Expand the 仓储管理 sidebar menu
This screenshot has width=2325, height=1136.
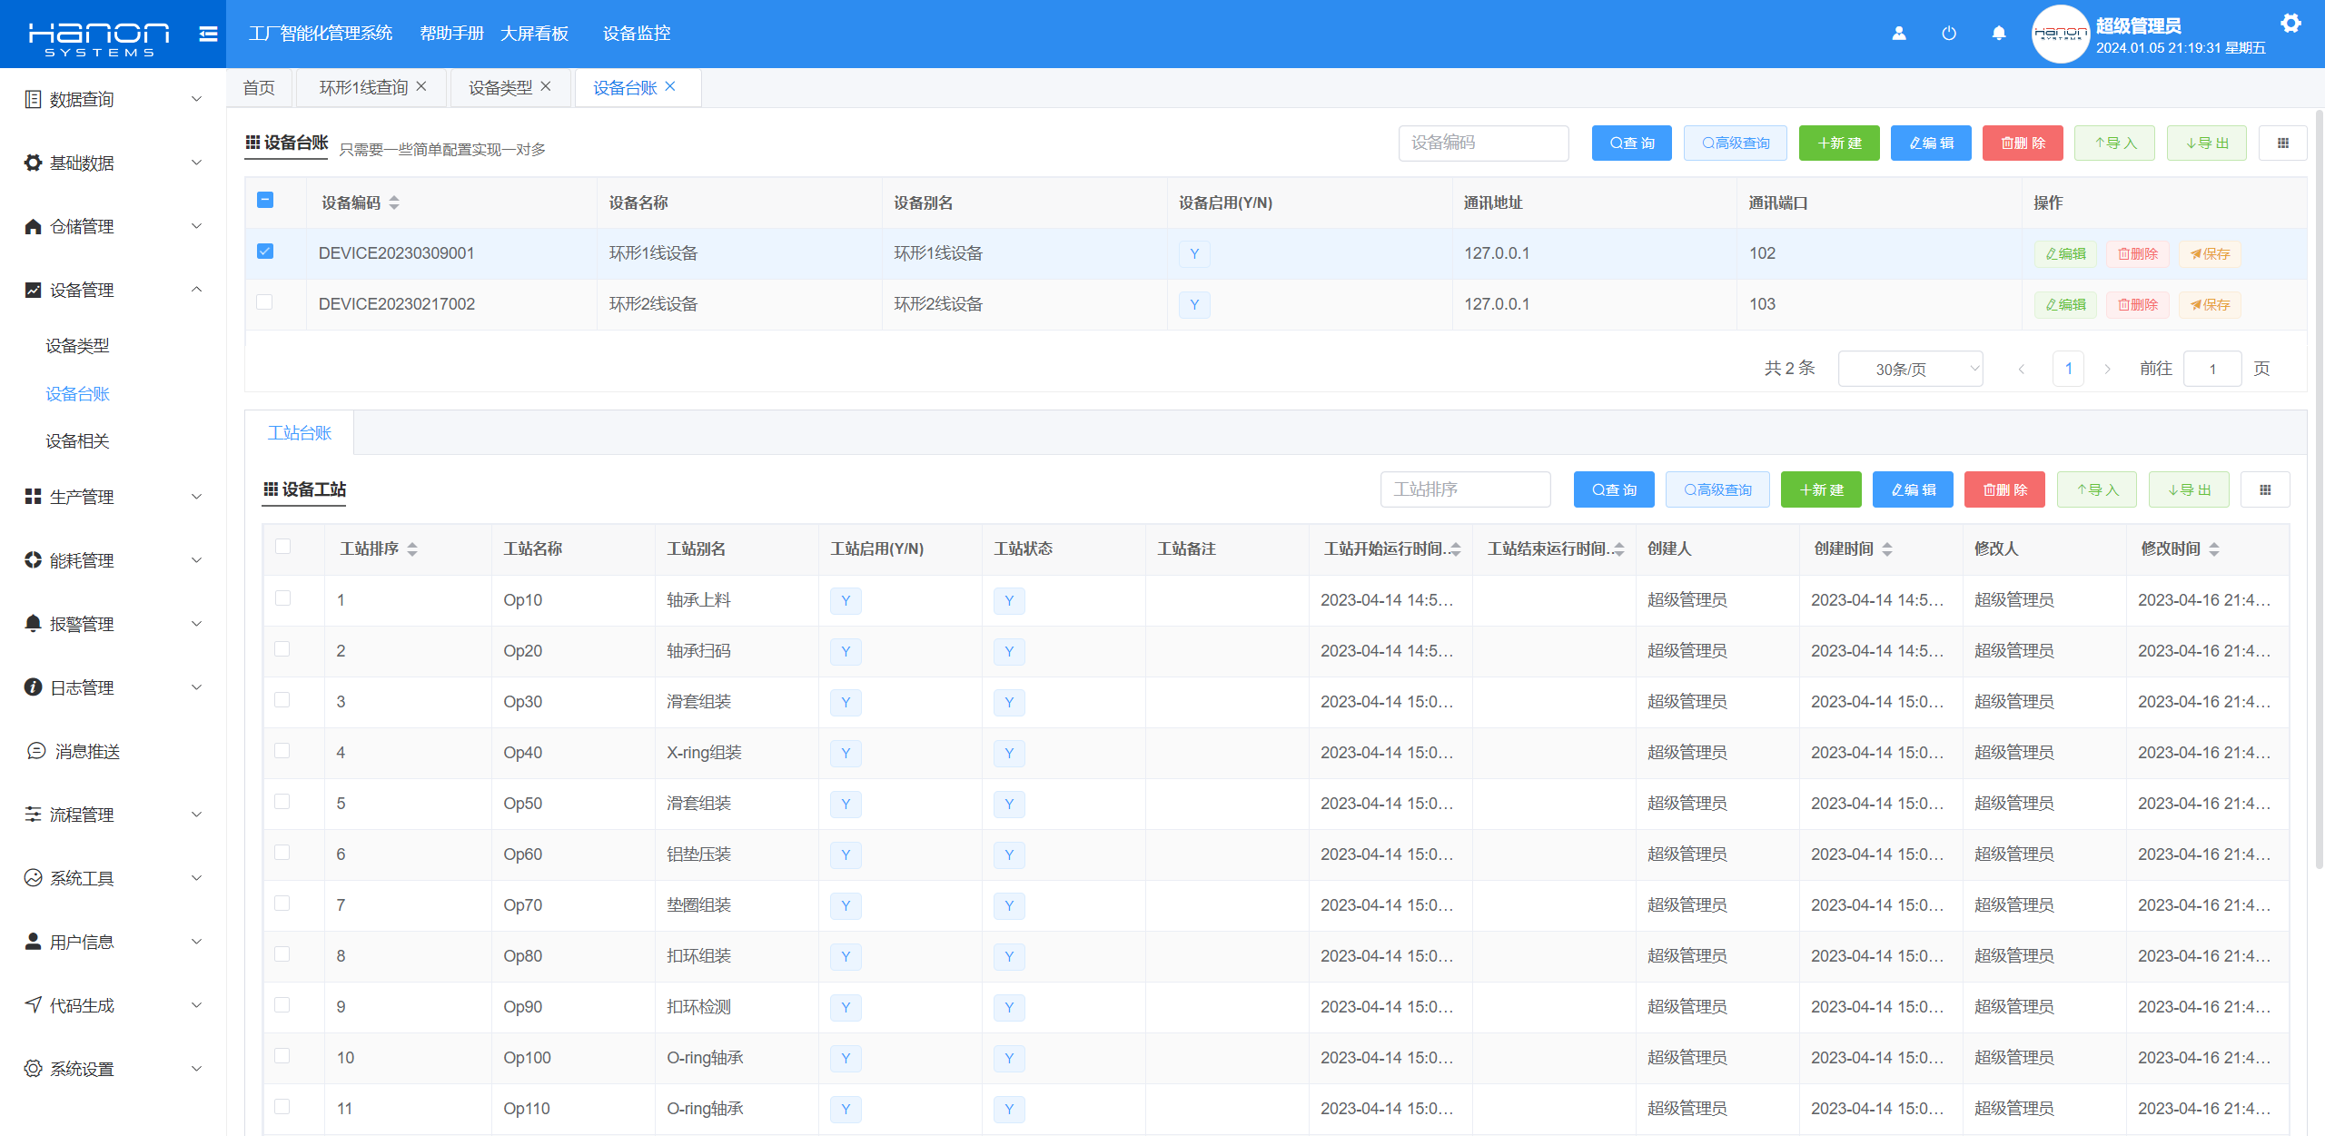click(x=113, y=226)
